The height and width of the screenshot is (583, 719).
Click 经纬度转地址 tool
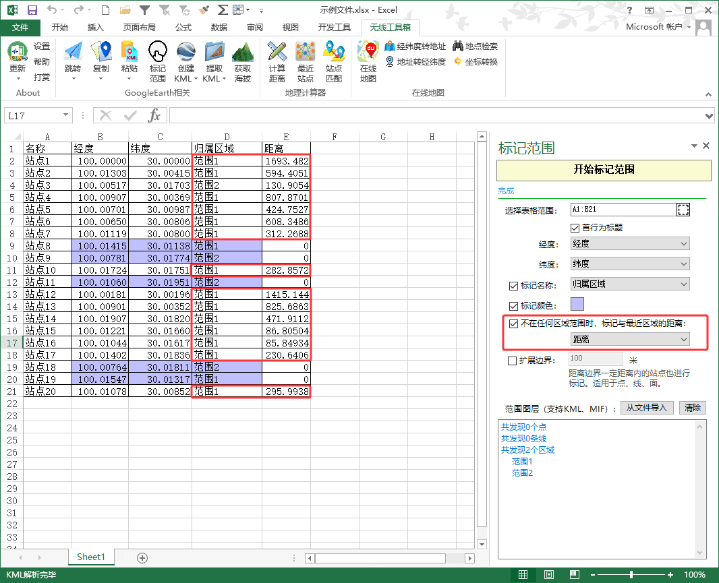point(415,47)
